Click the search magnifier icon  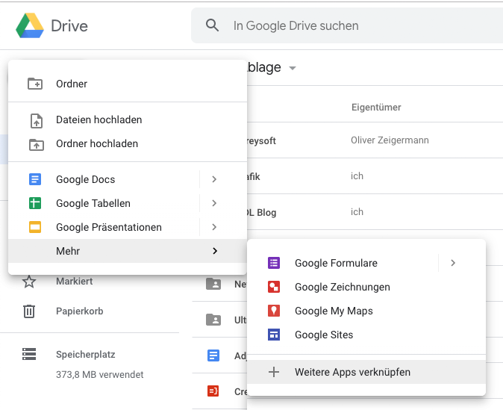click(x=213, y=25)
